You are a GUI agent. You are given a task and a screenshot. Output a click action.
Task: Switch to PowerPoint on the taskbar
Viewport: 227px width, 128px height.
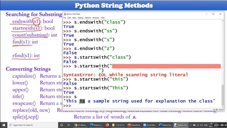point(134,125)
